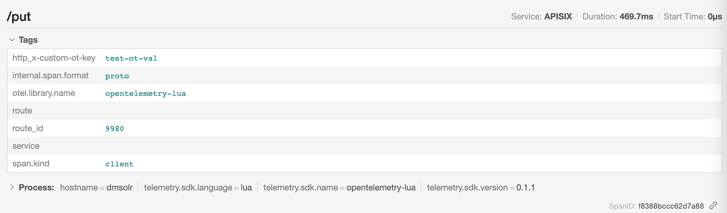Click the hostname dmsolr process tag
The width and height of the screenshot is (727, 213).
pyautogui.click(x=96, y=188)
